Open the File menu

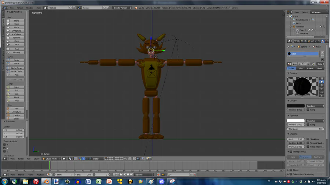click(x=12, y=8)
